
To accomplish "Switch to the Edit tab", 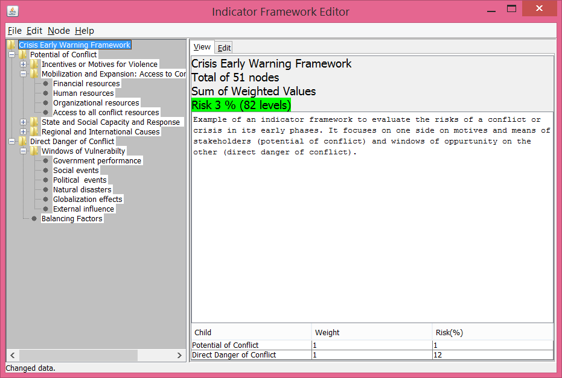I will [224, 48].
